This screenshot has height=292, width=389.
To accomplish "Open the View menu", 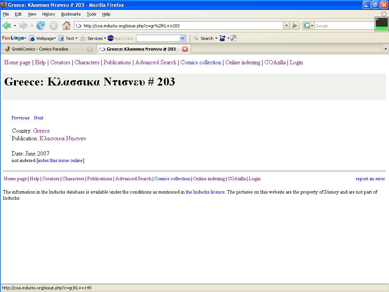I will point(32,14).
